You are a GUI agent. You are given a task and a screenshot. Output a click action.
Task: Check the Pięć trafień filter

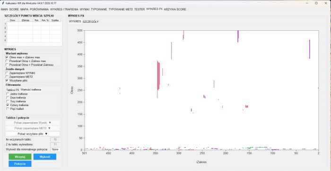pyautogui.click(x=8, y=109)
